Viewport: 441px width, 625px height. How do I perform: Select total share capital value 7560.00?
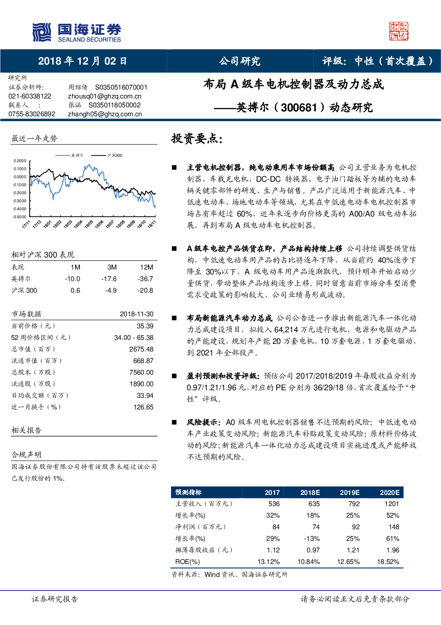point(141,372)
